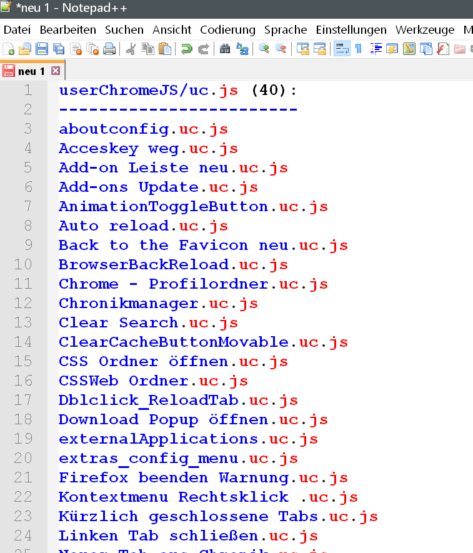Click the Redo arrow icon
The width and height of the screenshot is (473, 553).
point(203,49)
